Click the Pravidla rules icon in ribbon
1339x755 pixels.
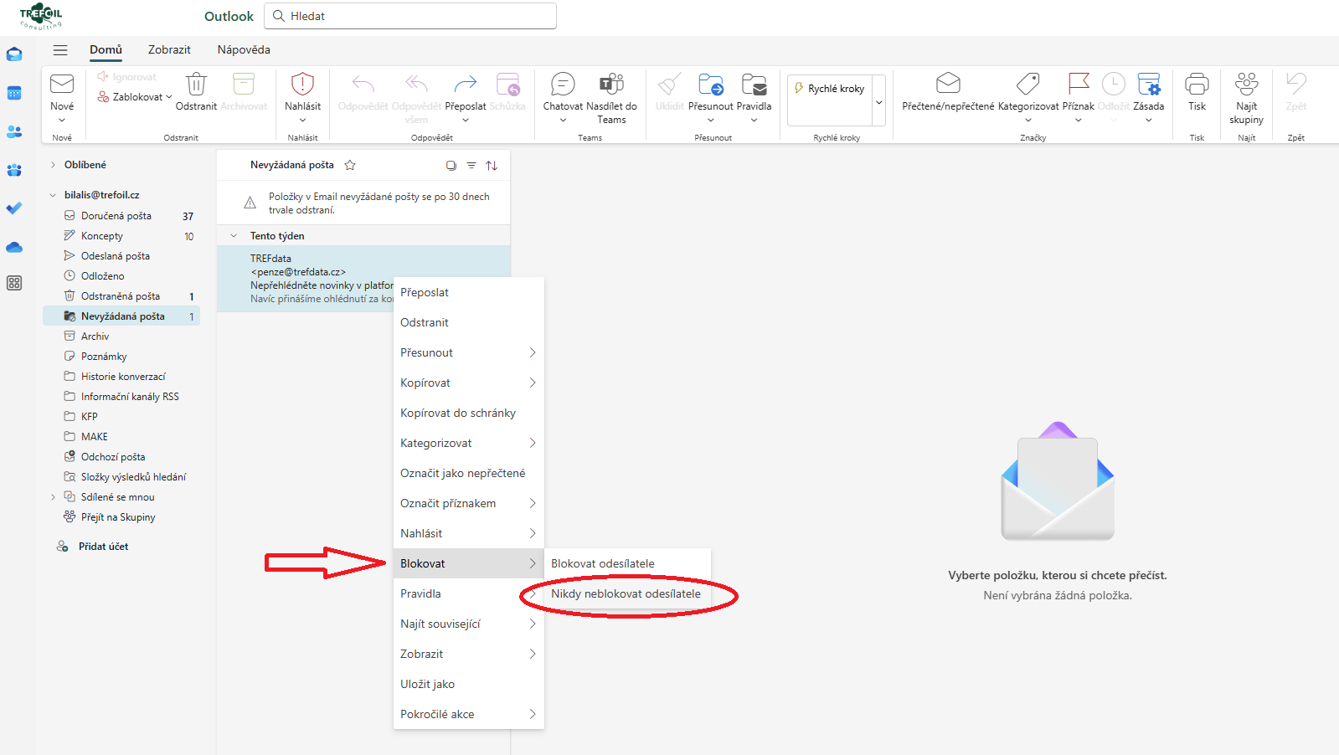[754, 84]
